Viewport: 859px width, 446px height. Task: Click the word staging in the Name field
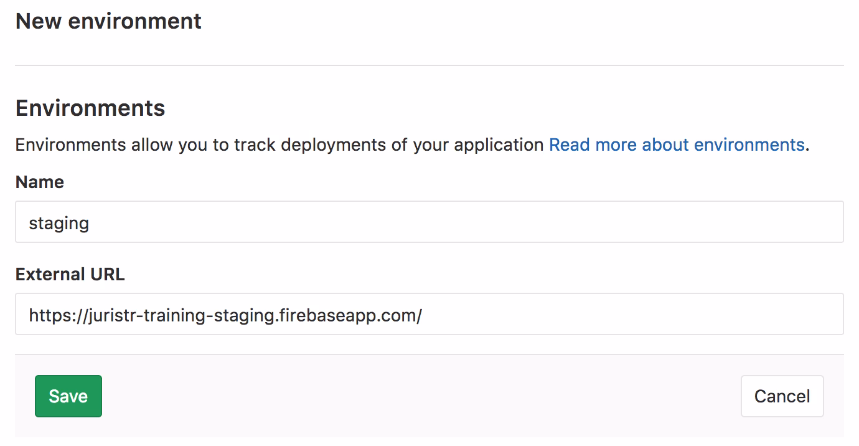tap(59, 223)
